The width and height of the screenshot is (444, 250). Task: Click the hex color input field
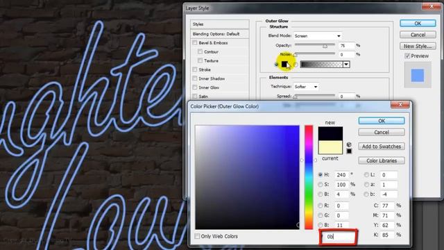click(x=339, y=236)
